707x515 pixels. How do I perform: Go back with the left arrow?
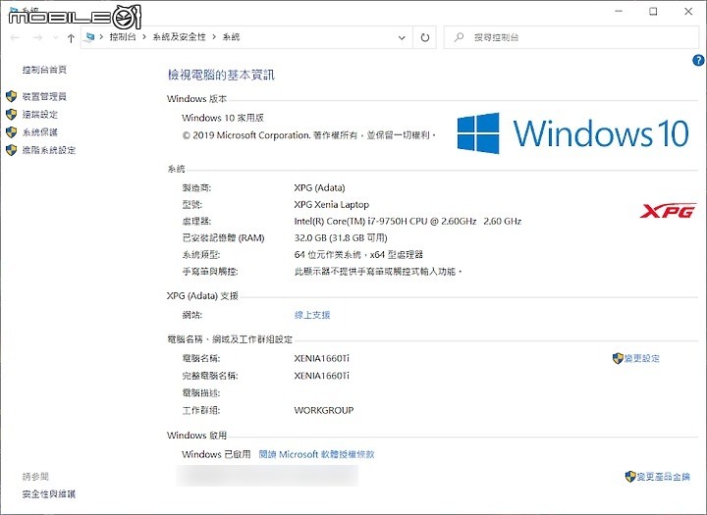[x=15, y=37]
